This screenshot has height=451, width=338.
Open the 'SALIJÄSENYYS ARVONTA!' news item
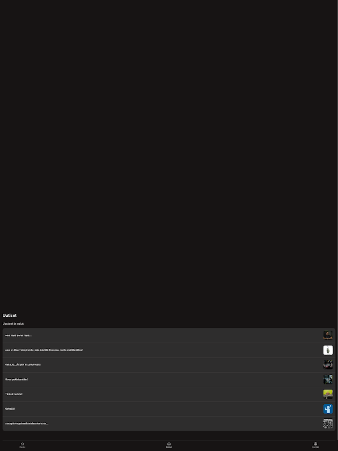click(169, 365)
